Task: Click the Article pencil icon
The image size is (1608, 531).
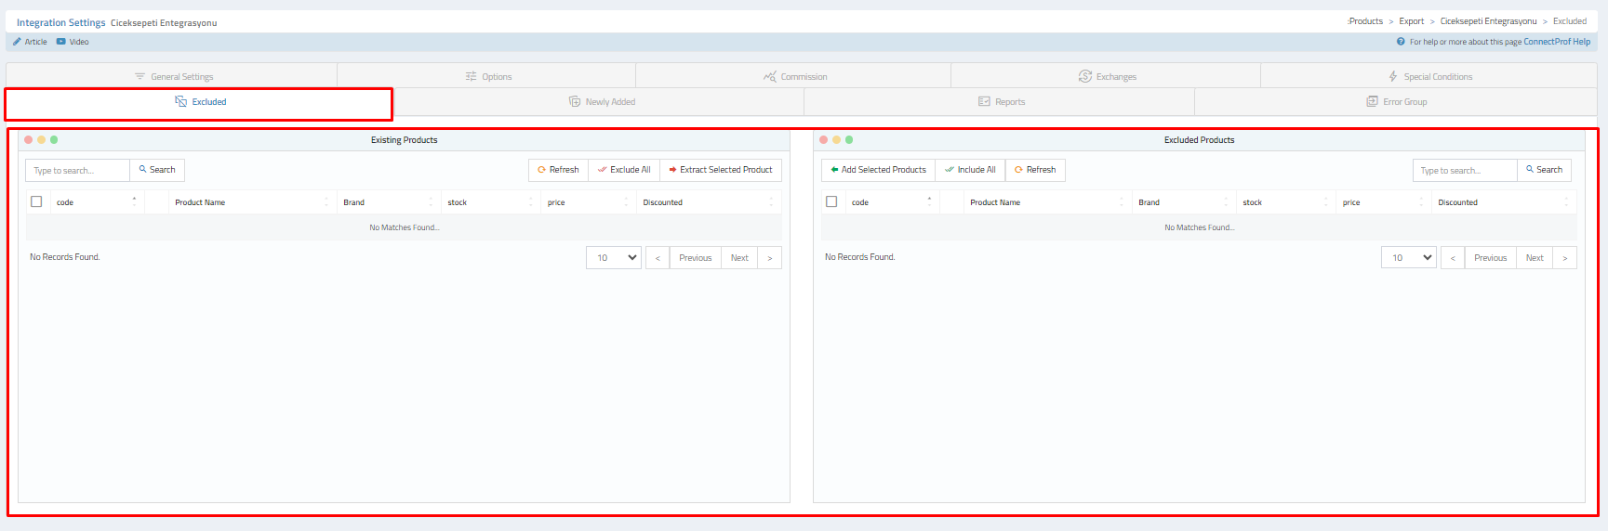Action: point(17,42)
